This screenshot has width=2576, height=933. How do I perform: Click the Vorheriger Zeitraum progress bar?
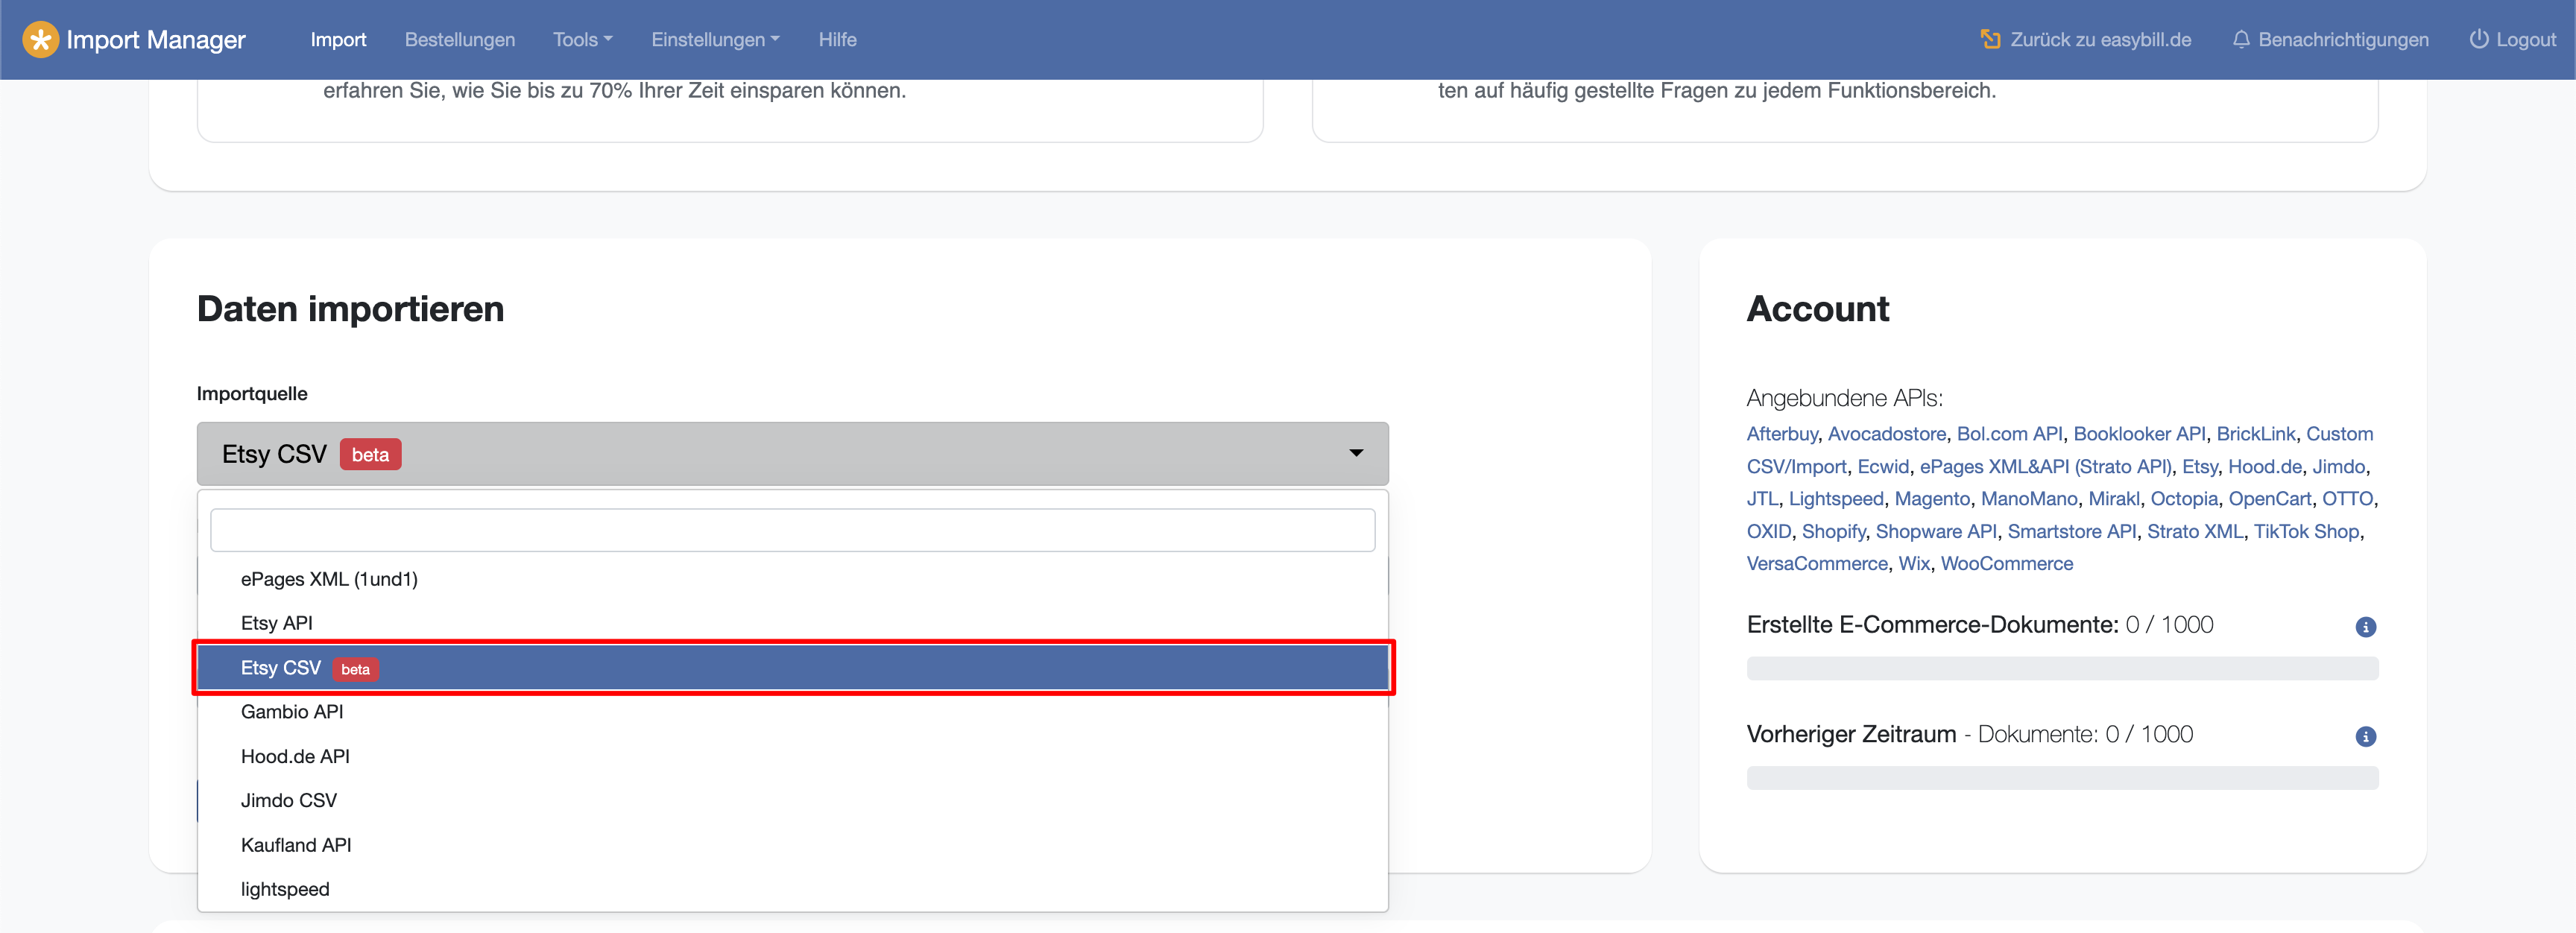[x=2062, y=779]
